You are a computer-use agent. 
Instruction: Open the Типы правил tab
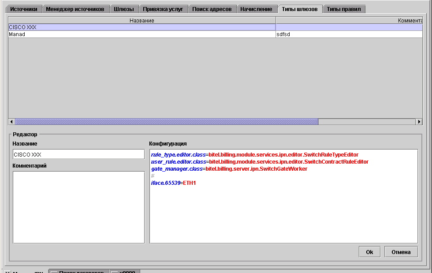click(343, 9)
